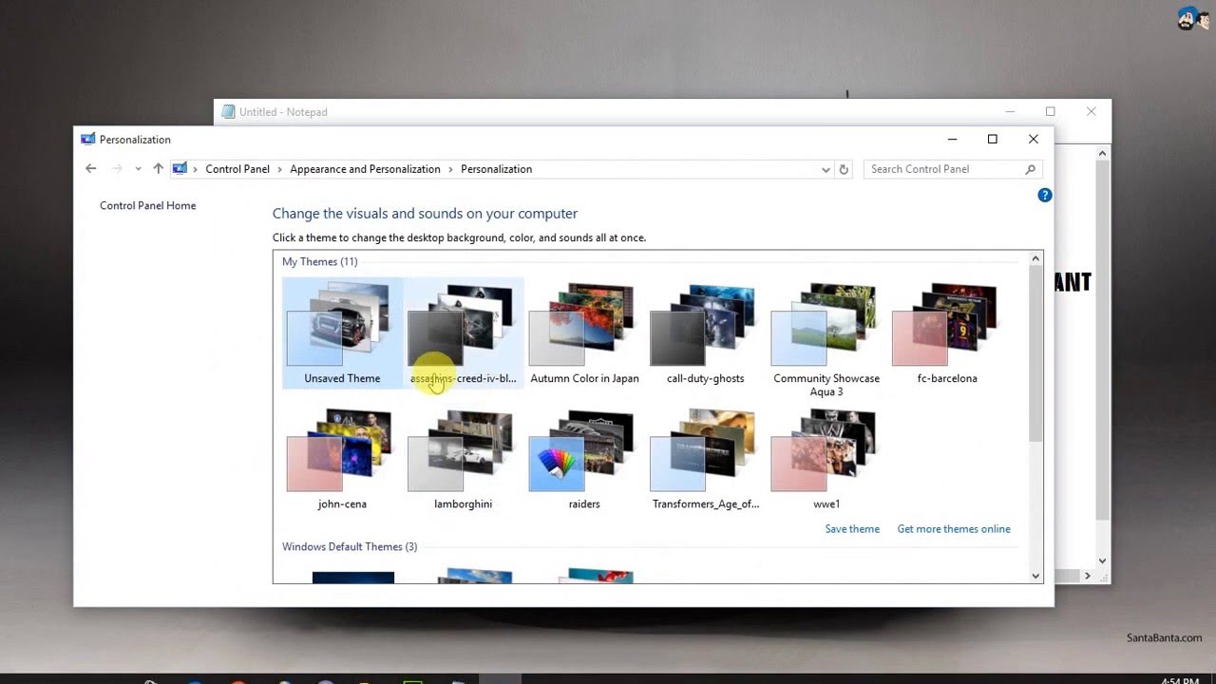Click the address bar location icon
1216x684 pixels.
(180, 169)
